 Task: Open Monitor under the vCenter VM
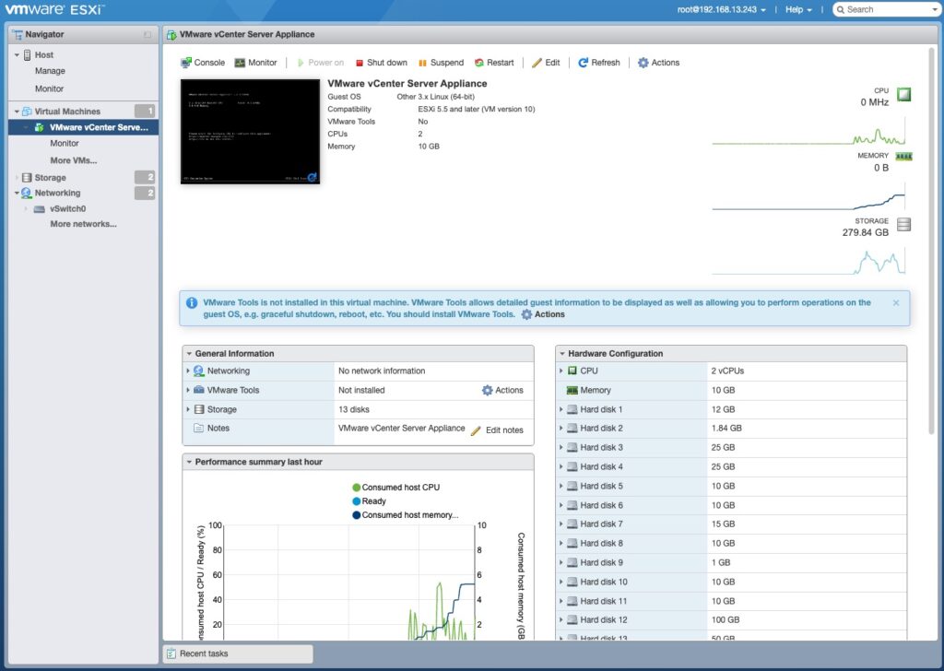click(x=65, y=143)
